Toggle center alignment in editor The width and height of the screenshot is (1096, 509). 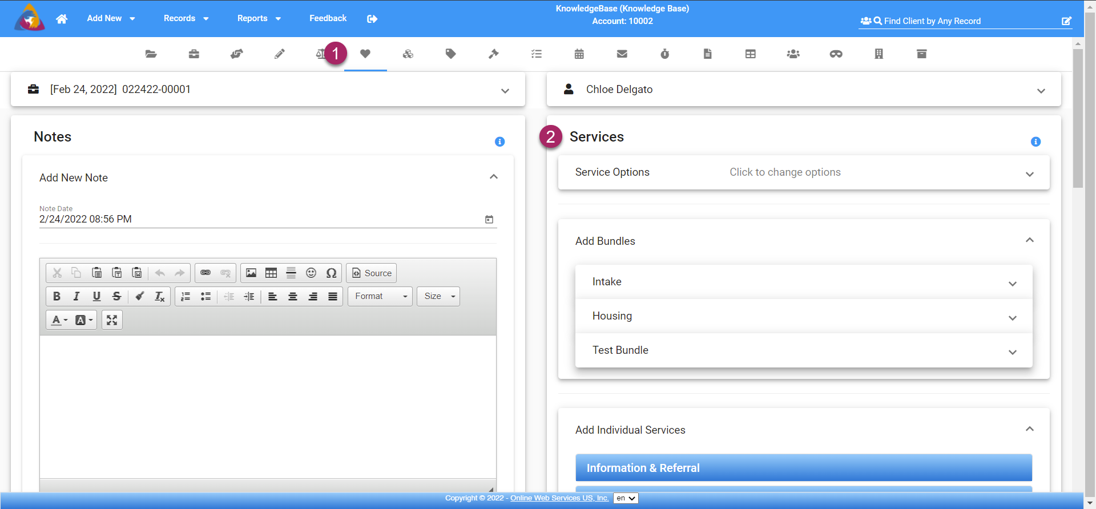[293, 296]
